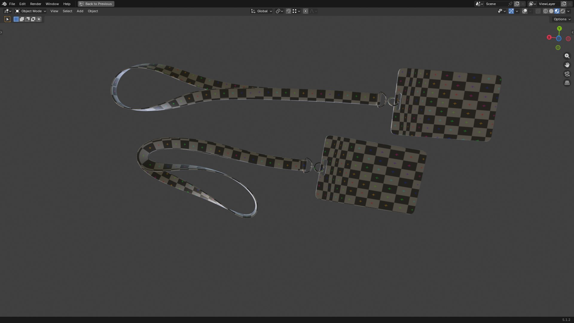
Task: Browse scenes dropdown
Action: [479, 4]
